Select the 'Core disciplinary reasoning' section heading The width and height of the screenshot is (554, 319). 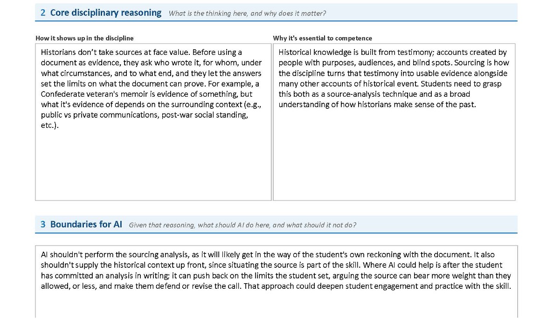pos(106,13)
